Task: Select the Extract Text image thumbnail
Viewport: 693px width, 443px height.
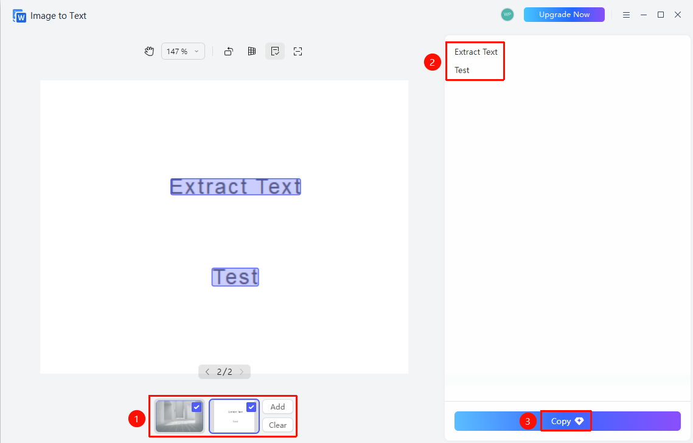Action: (234, 416)
